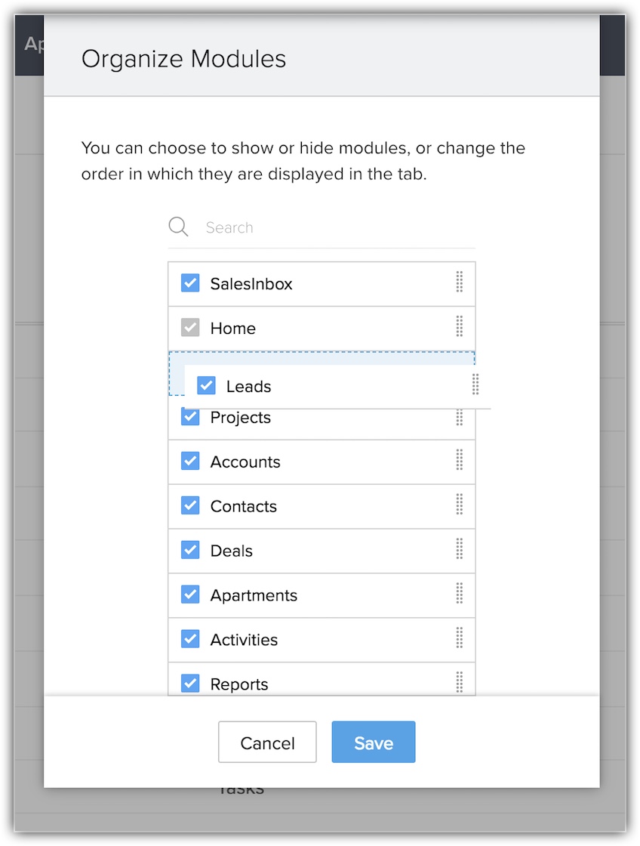Toggle the Leads module checkbox
Screen dimensions: 640x846
[x=206, y=385]
